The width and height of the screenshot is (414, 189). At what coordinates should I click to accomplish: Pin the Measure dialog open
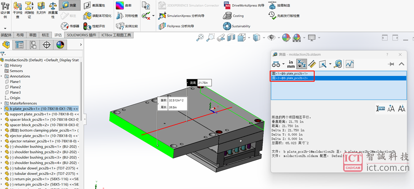pos(391,64)
